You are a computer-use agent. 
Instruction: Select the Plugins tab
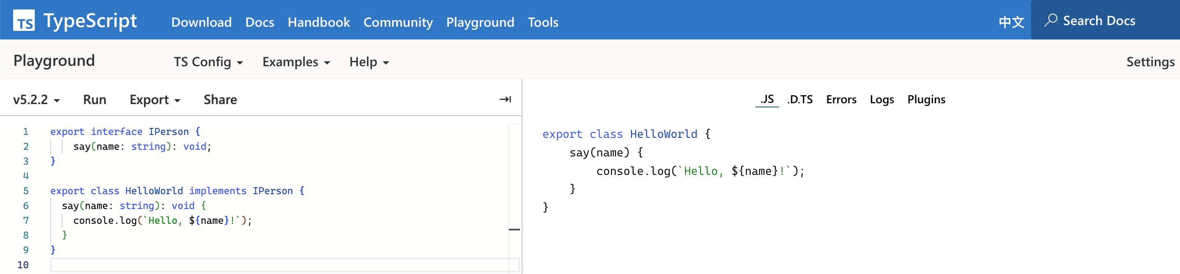pyautogui.click(x=926, y=99)
